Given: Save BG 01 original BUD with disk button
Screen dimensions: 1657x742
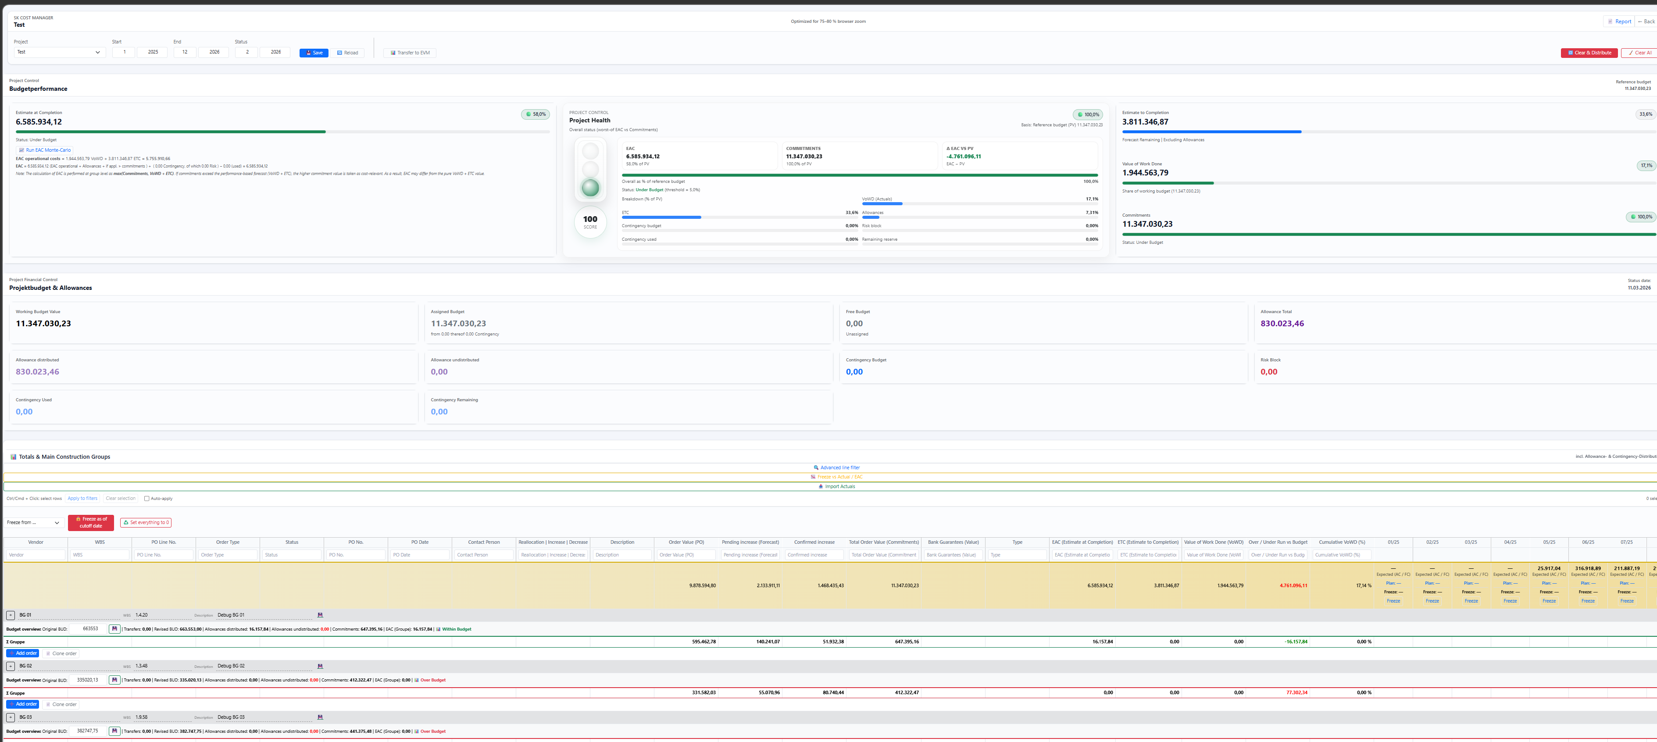Looking at the screenshot, I should [x=114, y=629].
